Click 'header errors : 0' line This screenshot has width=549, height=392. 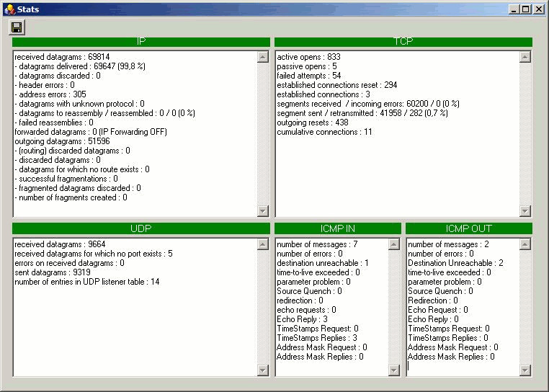coord(45,85)
